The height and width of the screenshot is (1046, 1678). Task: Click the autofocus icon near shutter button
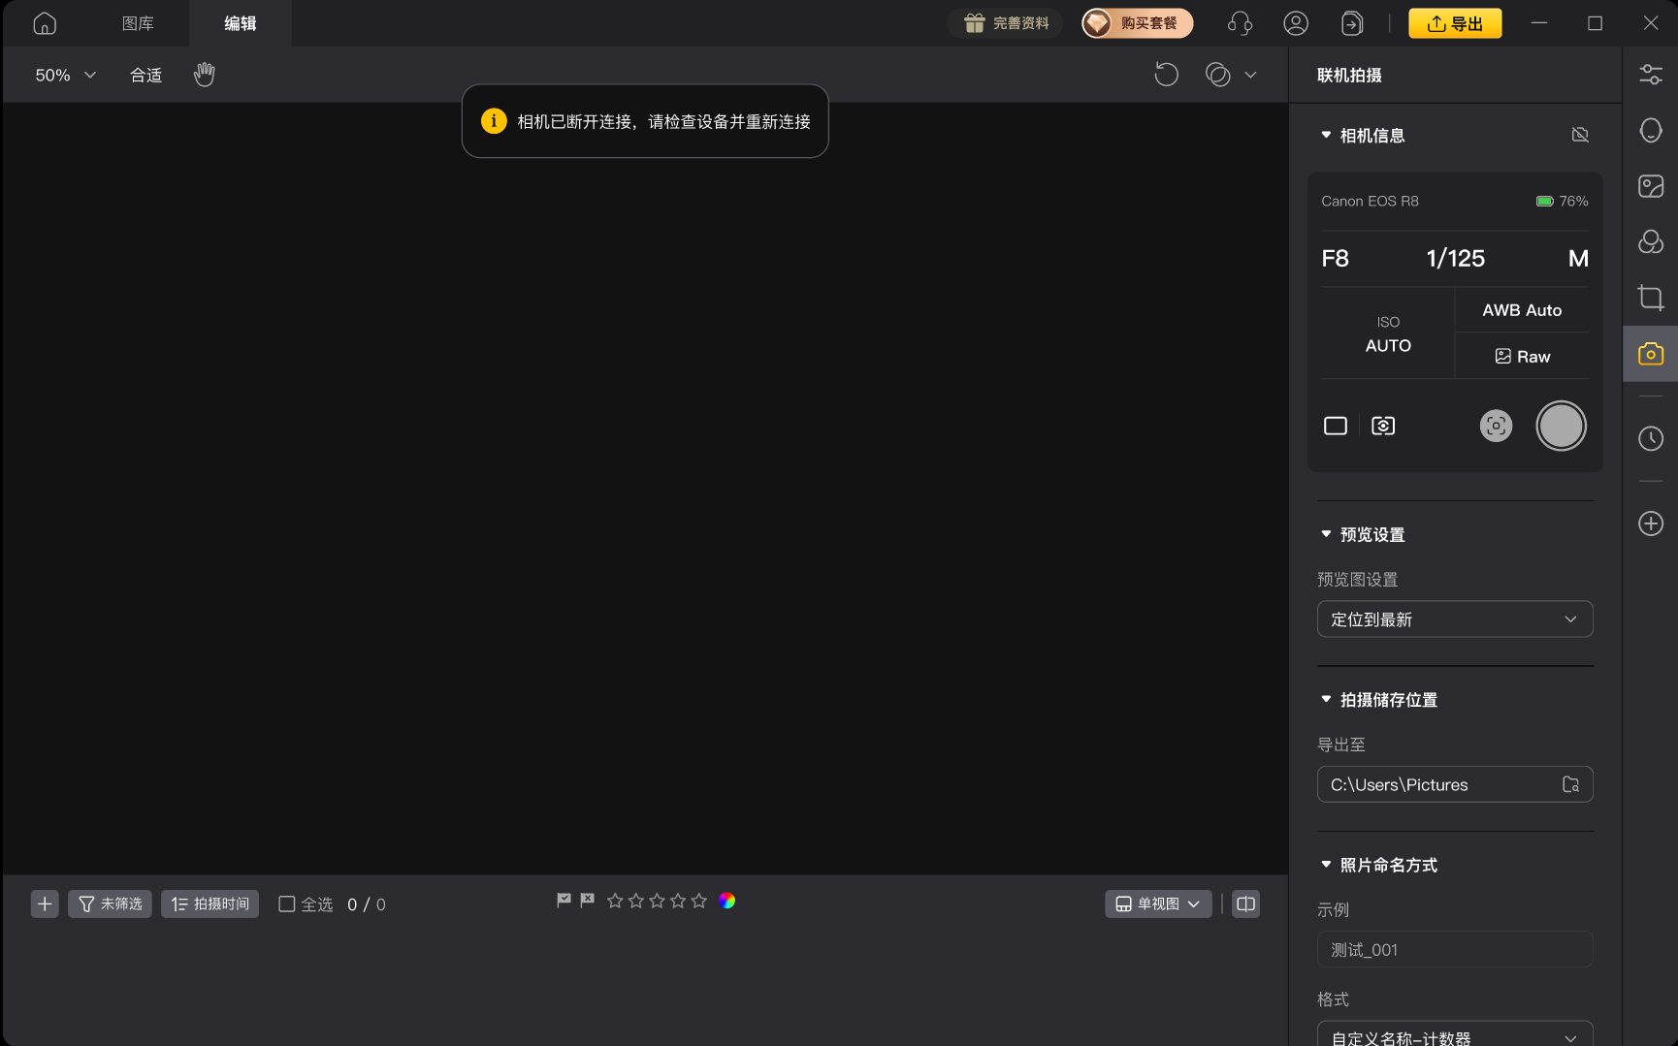pos(1495,426)
